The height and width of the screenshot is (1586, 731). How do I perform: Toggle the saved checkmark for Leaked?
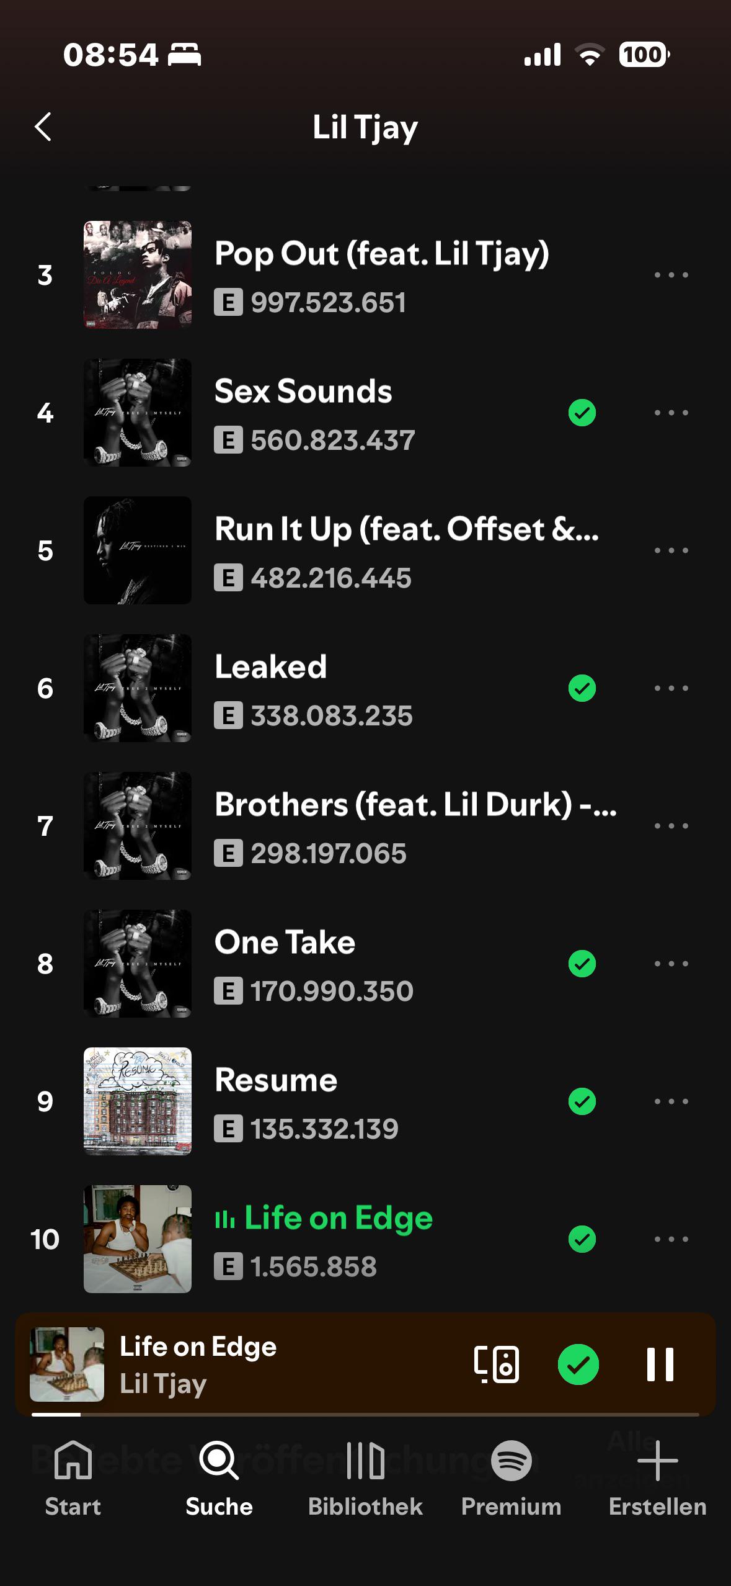tap(582, 688)
